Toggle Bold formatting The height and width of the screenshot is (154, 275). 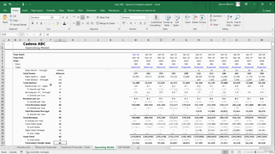33,23
